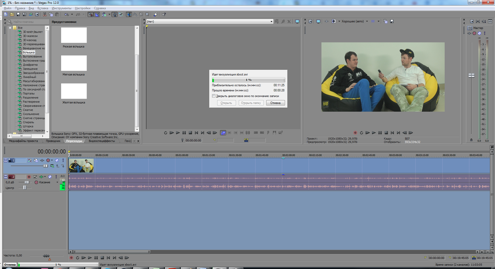Open the undo history dropdown arrow
495x269 pixels.
[x=72, y=14]
